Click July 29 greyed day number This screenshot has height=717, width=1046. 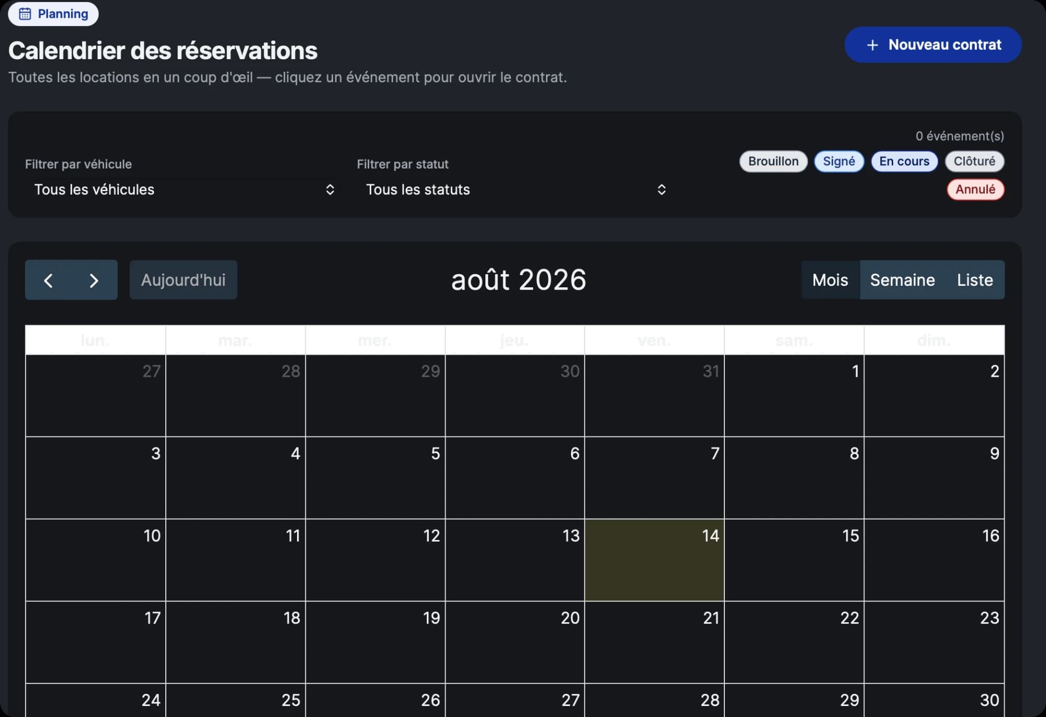(430, 371)
